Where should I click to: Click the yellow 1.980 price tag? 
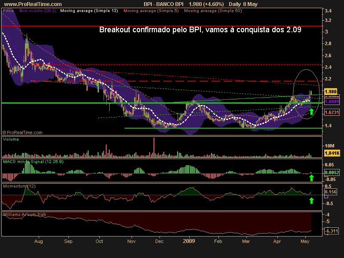tap(331, 92)
